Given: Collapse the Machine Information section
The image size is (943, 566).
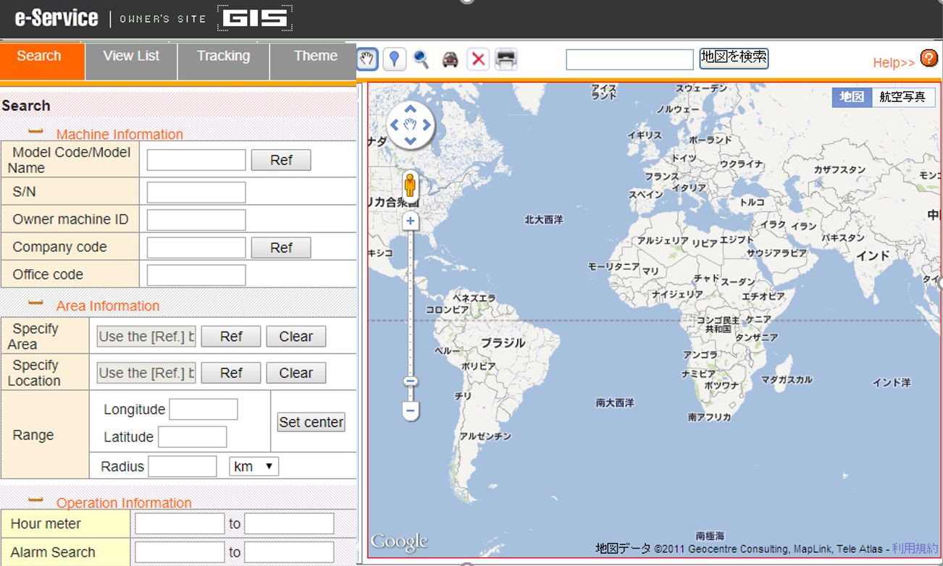Looking at the screenshot, I should [x=34, y=131].
